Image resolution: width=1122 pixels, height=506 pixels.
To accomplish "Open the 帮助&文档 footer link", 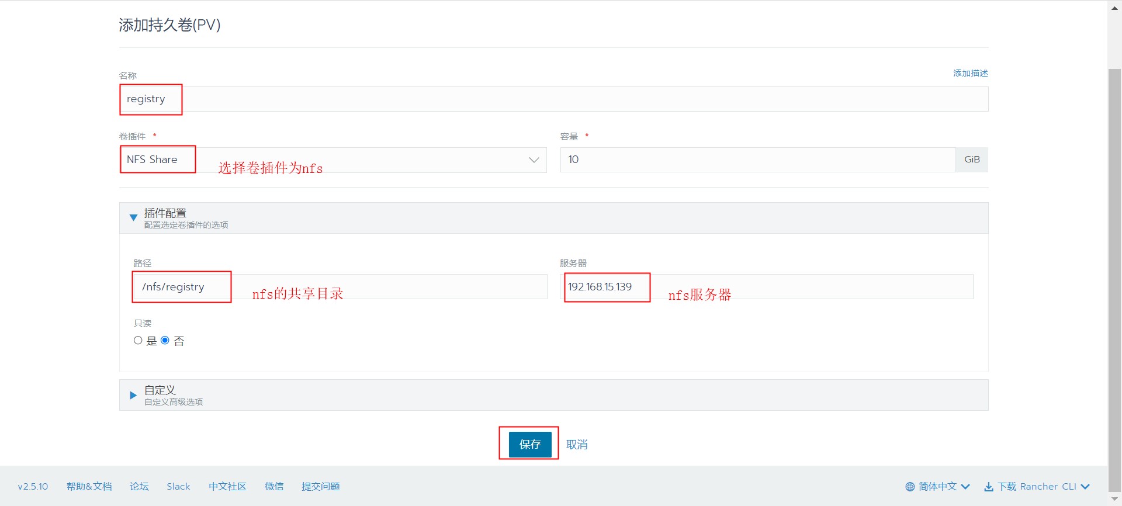I will click(89, 487).
